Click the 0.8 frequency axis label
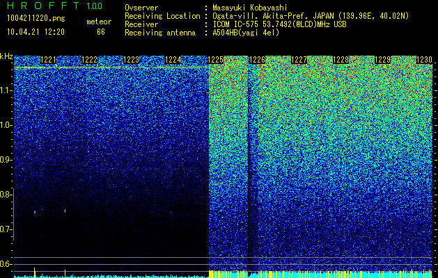This screenshot has height=278, width=438. (6, 195)
